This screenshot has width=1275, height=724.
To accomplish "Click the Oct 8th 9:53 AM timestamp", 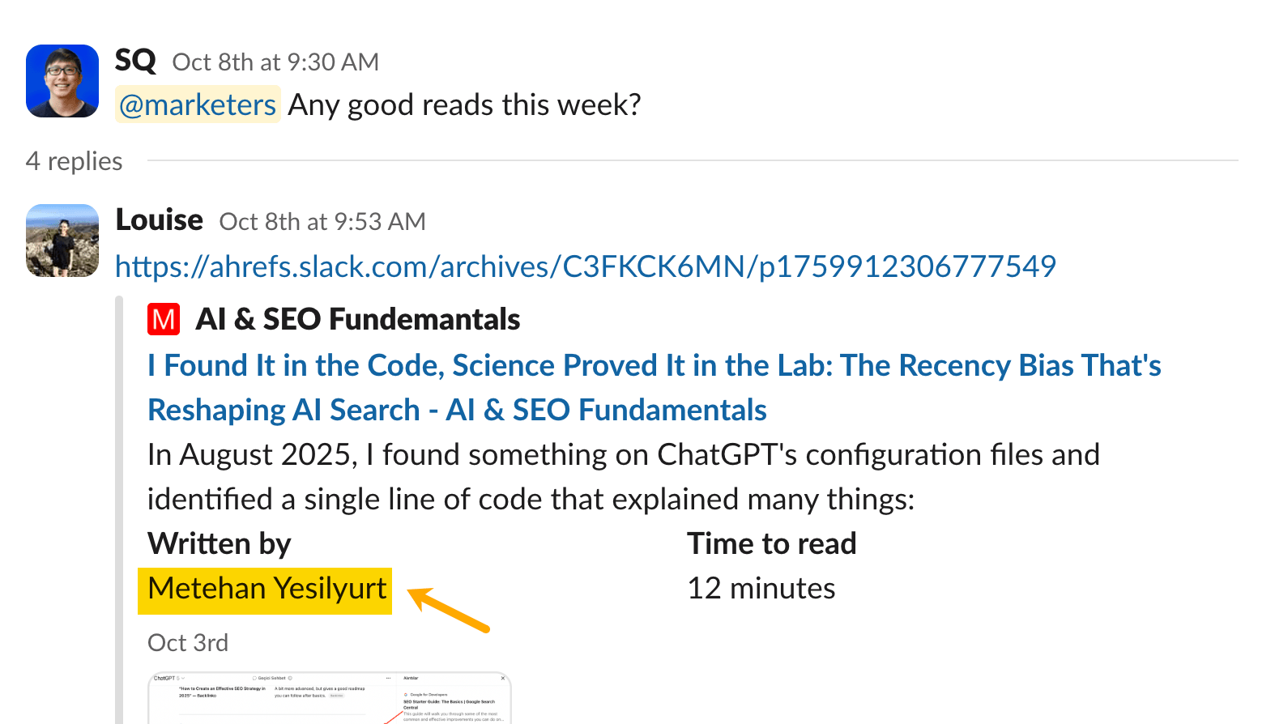I will pyautogui.click(x=322, y=222).
